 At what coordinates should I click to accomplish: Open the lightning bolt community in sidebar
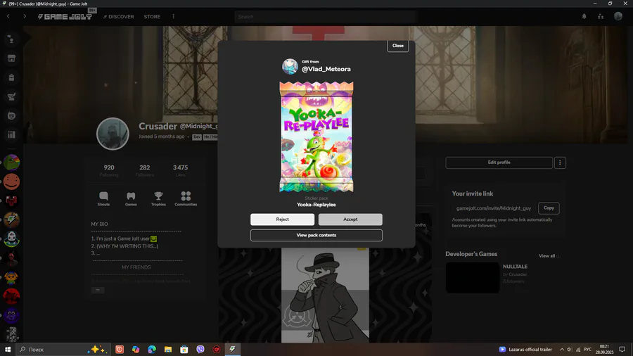(x=11, y=220)
